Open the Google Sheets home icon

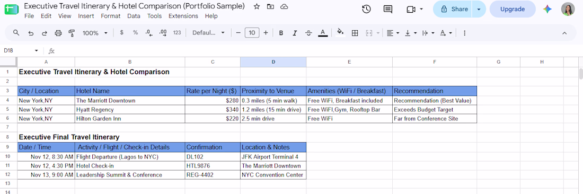click(11, 10)
